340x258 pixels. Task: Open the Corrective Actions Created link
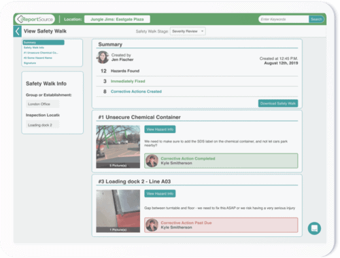pyautogui.click(x=136, y=92)
